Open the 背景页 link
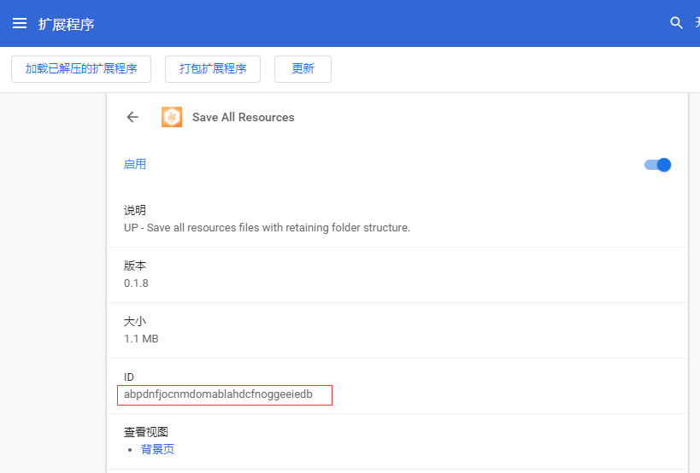The height and width of the screenshot is (473, 700). [x=157, y=449]
